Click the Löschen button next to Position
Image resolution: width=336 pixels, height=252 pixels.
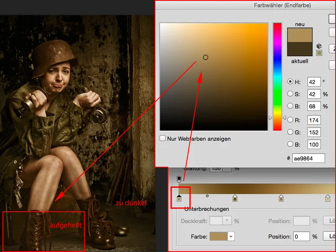(x=331, y=236)
